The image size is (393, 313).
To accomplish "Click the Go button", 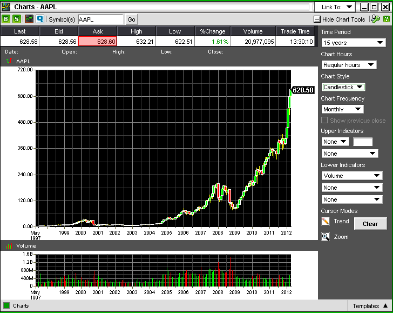I will click(x=131, y=19).
